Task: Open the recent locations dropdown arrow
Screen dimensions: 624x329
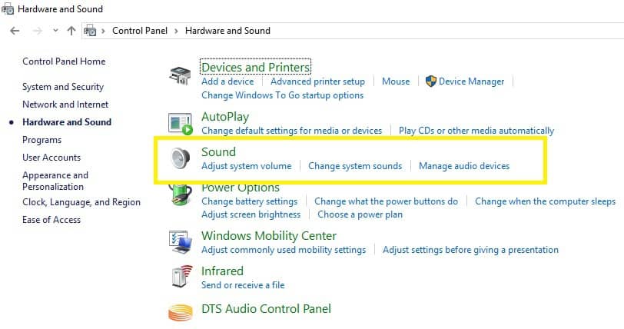Action: point(55,31)
